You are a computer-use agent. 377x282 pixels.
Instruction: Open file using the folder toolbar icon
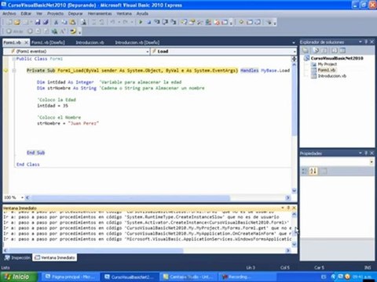point(17,23)
